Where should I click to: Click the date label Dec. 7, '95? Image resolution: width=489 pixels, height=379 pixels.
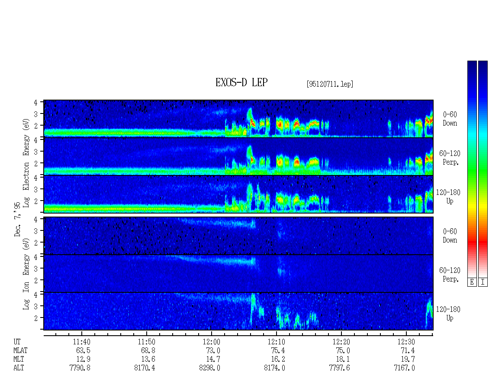(17, 219)
